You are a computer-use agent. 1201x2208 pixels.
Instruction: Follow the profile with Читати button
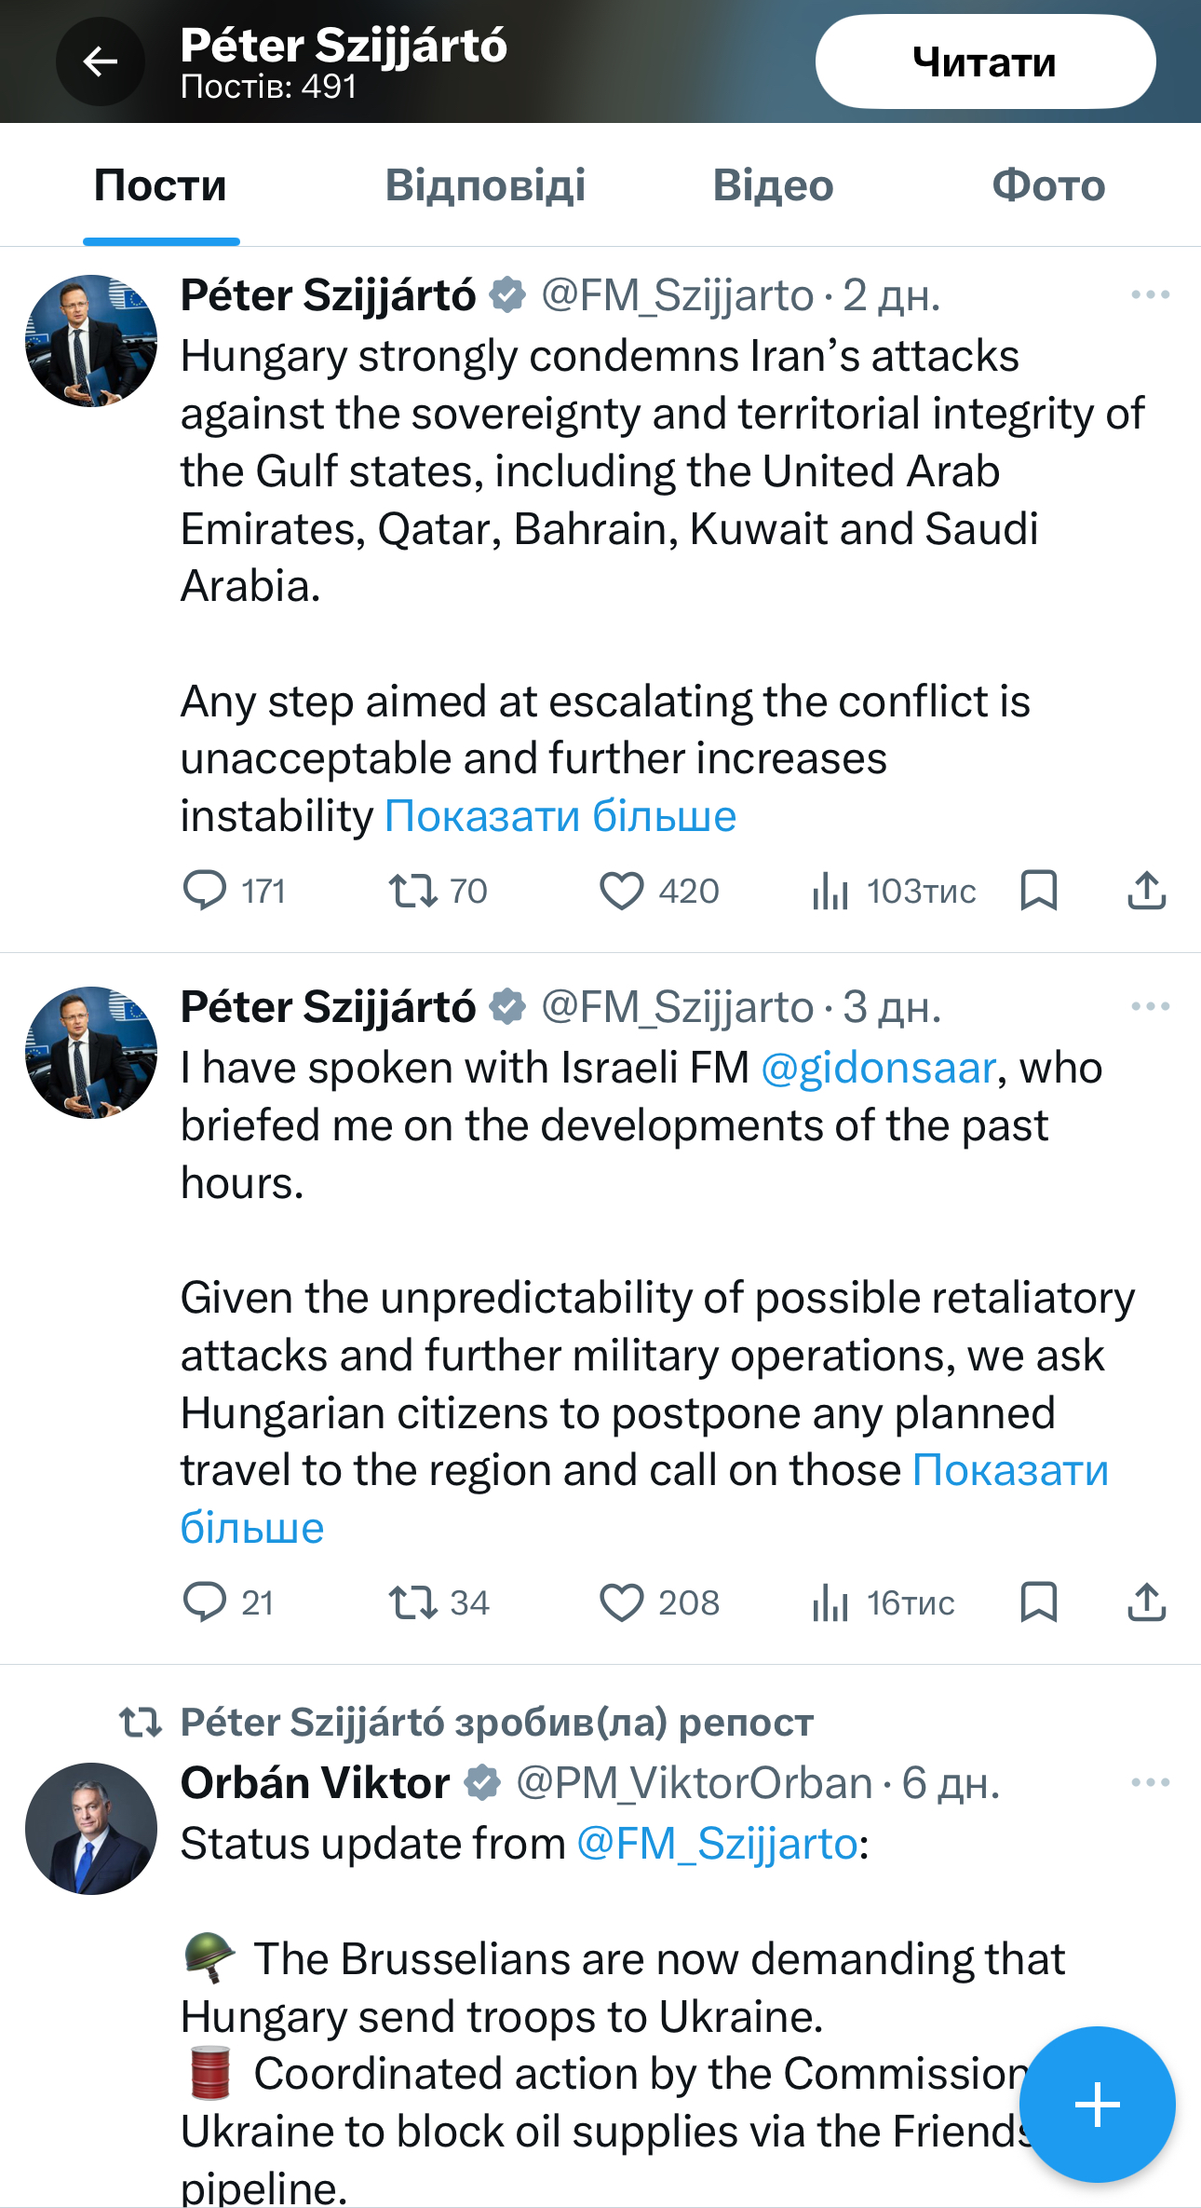[x=985, y=62]
